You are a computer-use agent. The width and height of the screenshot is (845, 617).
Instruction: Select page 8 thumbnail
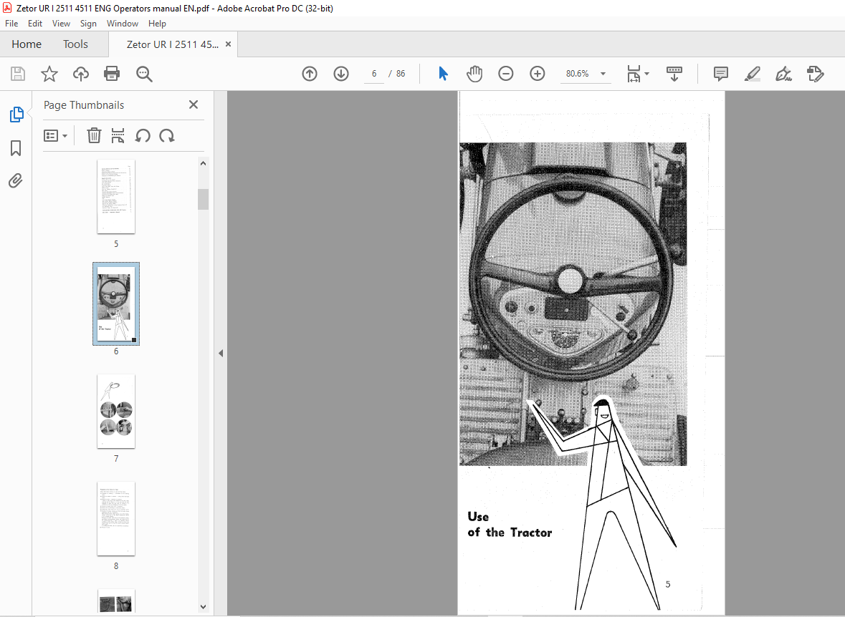116,518
